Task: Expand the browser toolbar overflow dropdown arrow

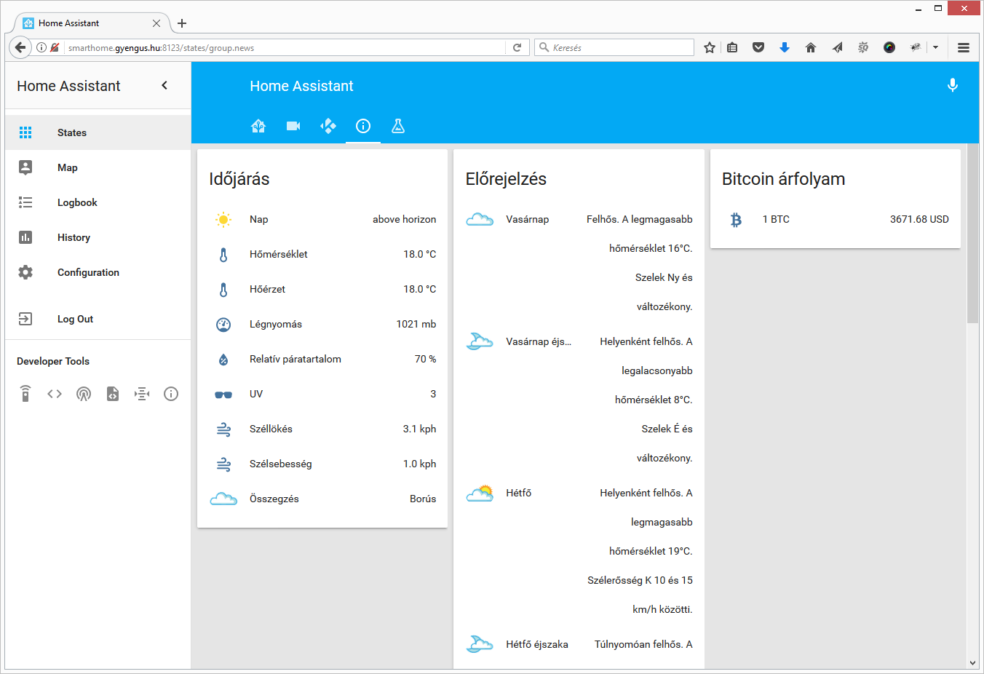Action: point(935,47)
